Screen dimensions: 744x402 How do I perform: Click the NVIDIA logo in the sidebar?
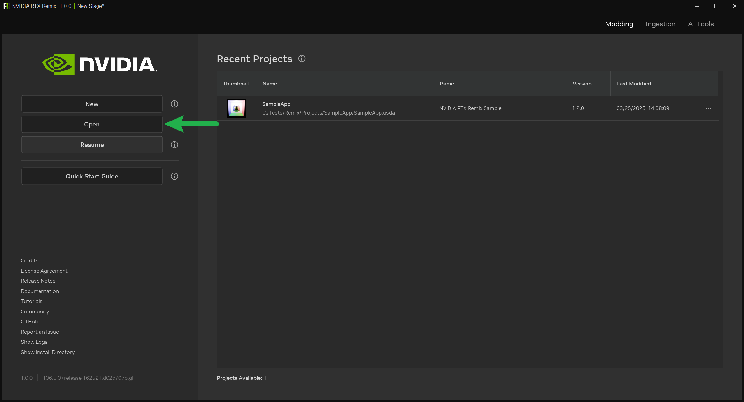coord(99,64)
